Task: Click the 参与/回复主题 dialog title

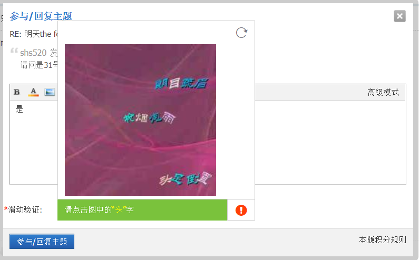Action: tap(41, 16)
